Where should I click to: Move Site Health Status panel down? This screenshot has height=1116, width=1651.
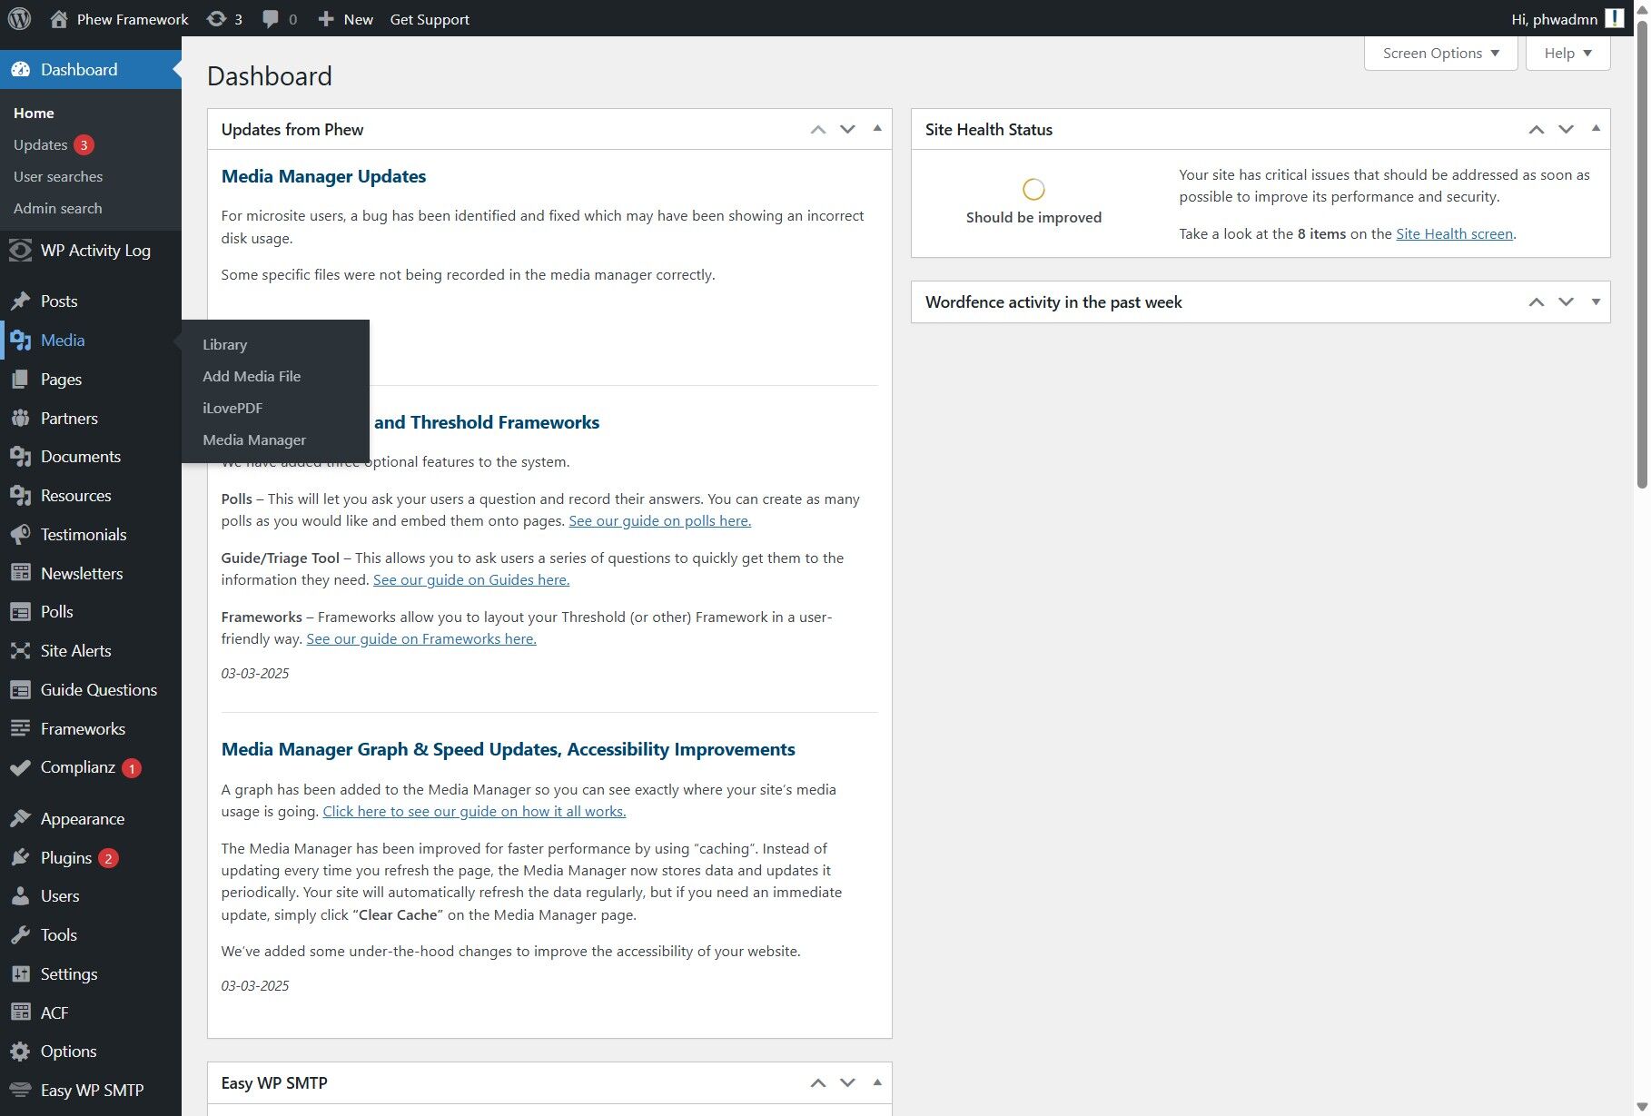(1566, 129)
